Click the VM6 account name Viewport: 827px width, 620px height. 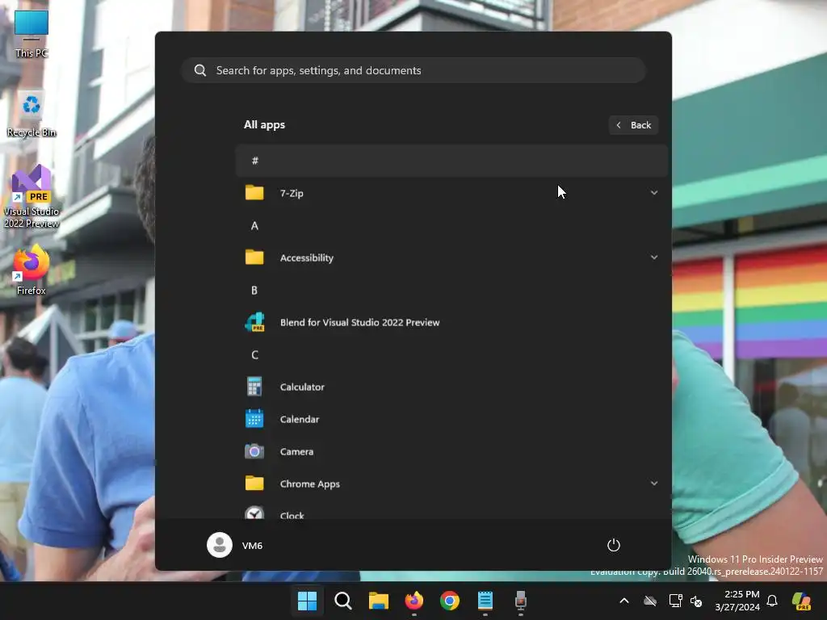coord(252,546)
